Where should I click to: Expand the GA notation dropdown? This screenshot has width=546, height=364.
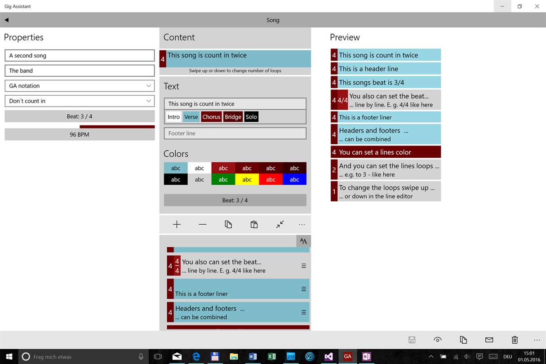coord(80,86)
